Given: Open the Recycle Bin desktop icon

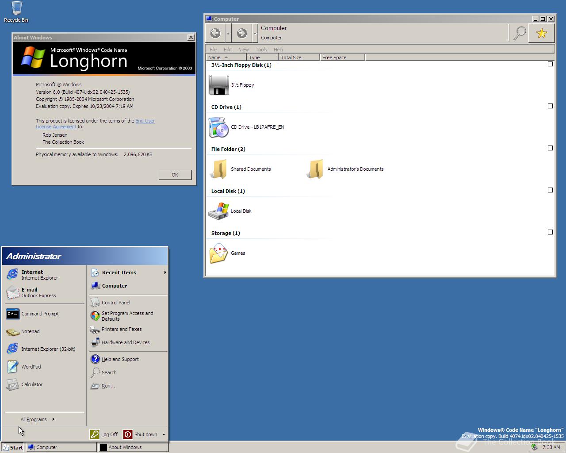Looking at the screenshot, I should [16, 12].
